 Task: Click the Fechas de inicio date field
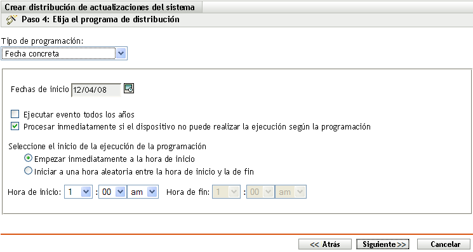96,90
